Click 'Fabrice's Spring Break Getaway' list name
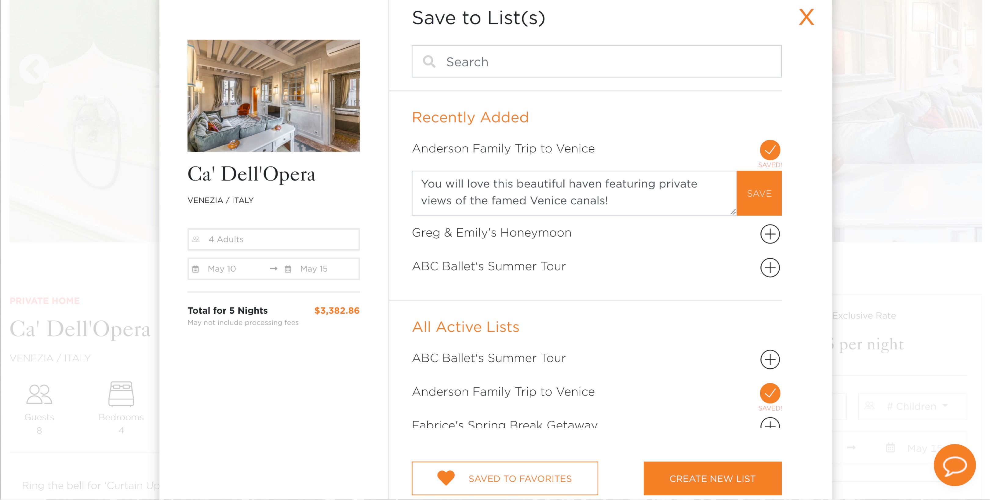The image size is (990, 500). click(504, 424)
